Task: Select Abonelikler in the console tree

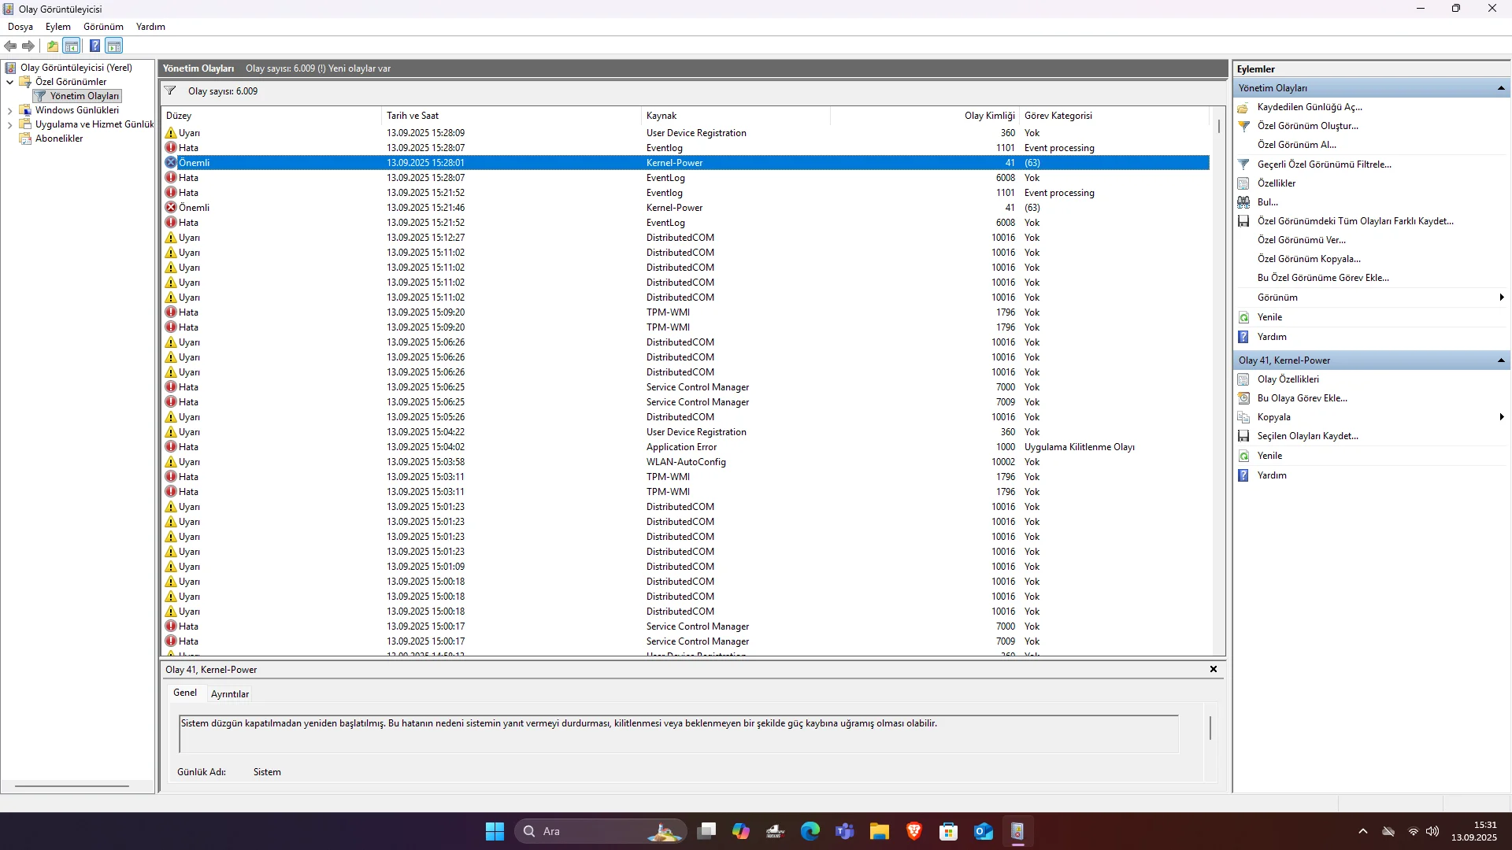Action: [x=59, y=139]
